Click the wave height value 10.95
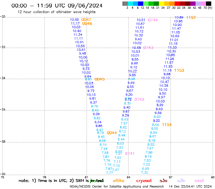 [x=178, y=21]
